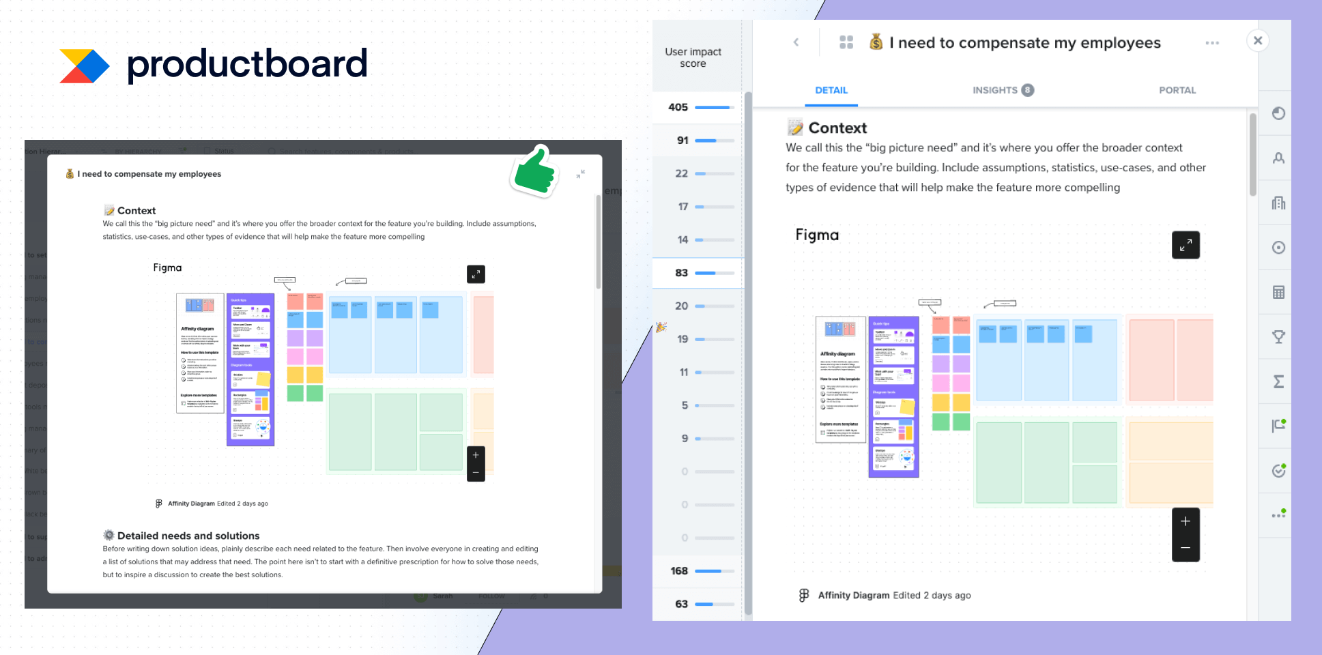
Task: Open the calculator grid sidebar icon
Action: click(1278, 292)
